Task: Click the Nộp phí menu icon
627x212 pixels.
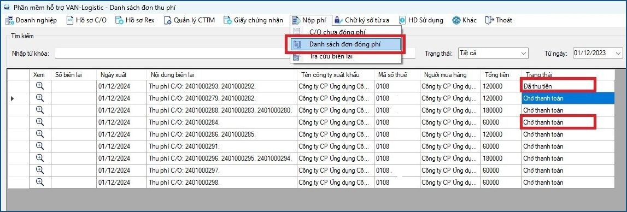Action: click(296, 20)
